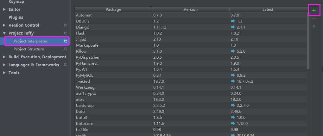The height and width of the screenshot is (136, 323).
Task: Select the Flask package row
Action: pos(191,33)
